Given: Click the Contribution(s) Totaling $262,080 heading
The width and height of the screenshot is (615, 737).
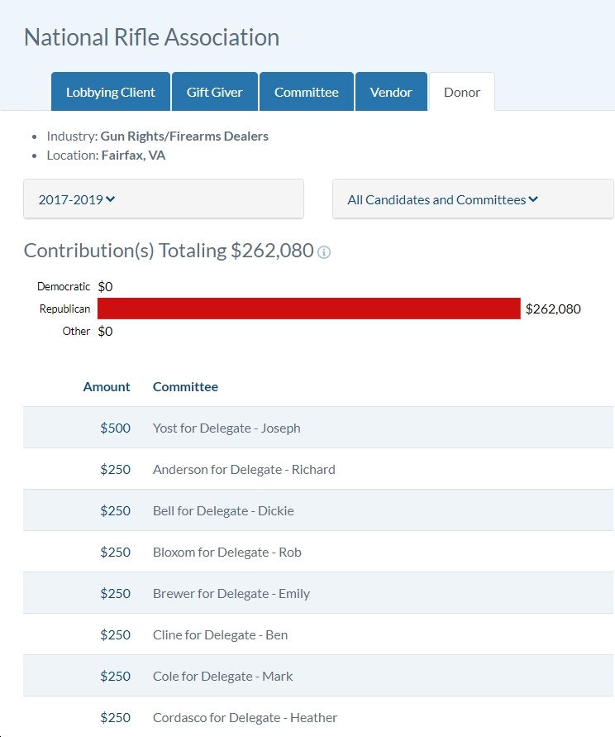Looking at the screenshot, I should point(169,251).
